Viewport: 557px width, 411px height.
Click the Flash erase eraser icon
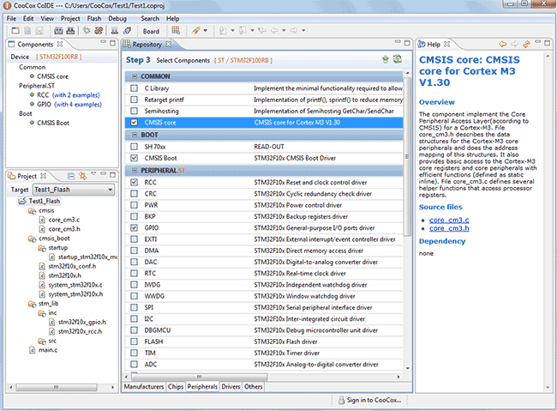point(127,31)
